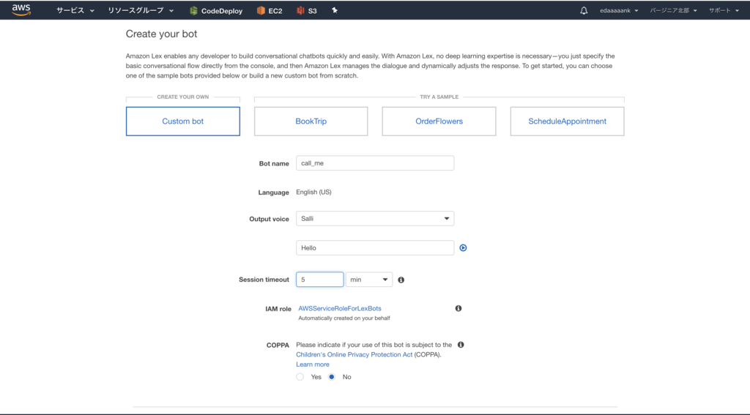
Task: Click the Learn more link
Action: pos(313,364)
